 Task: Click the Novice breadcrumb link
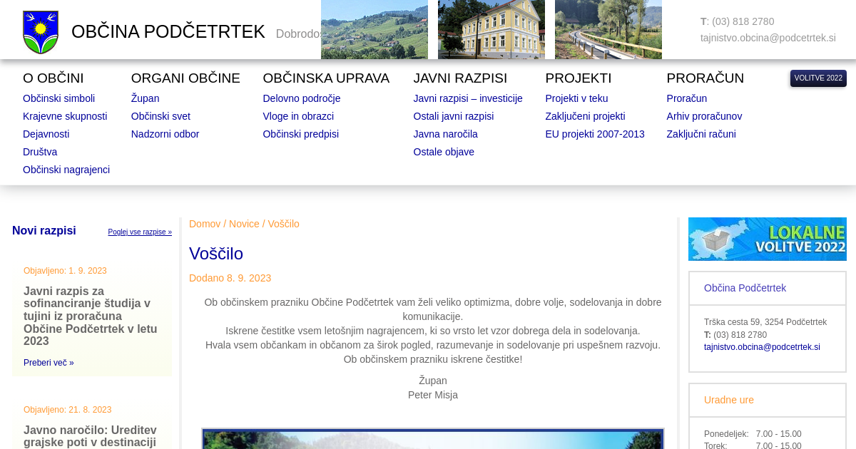coord(244,224)
